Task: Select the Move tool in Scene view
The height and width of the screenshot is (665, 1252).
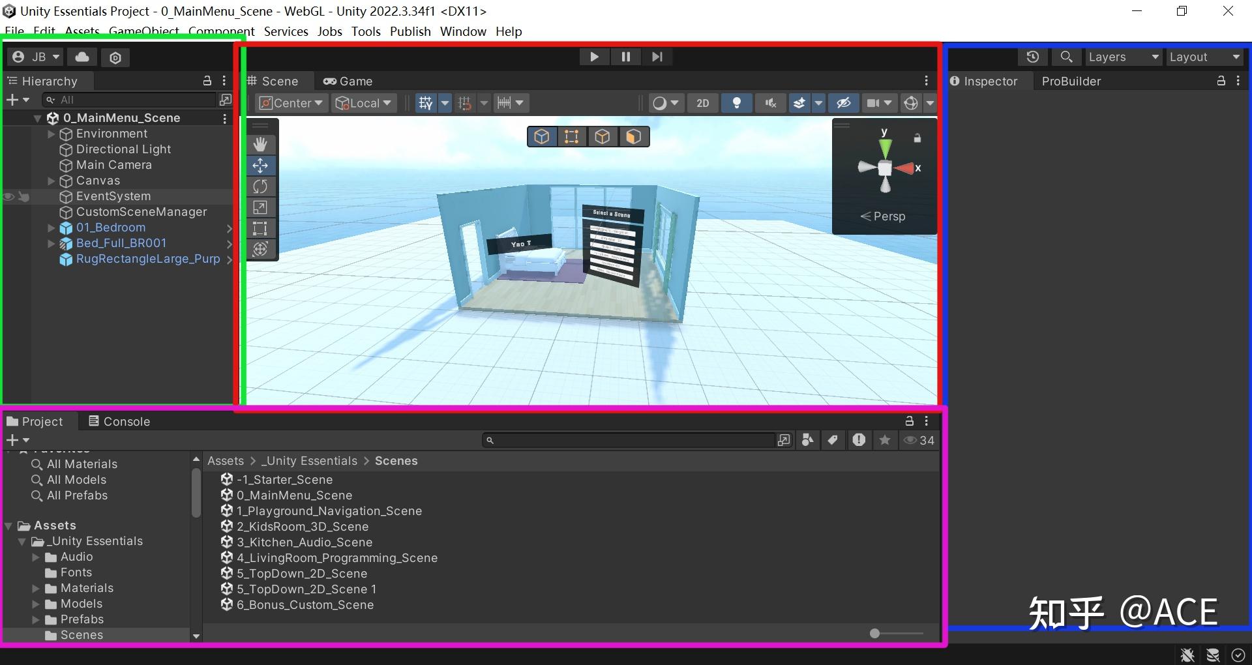Action: pos(260,166)
